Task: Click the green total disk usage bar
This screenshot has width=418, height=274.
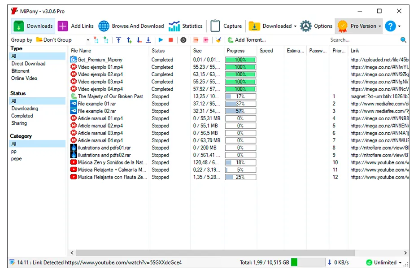Action: 308,262
